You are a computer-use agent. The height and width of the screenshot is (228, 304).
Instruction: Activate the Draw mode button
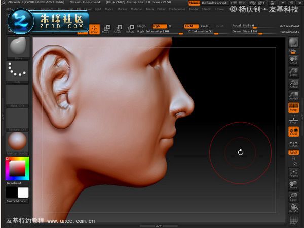pos(94,29)
